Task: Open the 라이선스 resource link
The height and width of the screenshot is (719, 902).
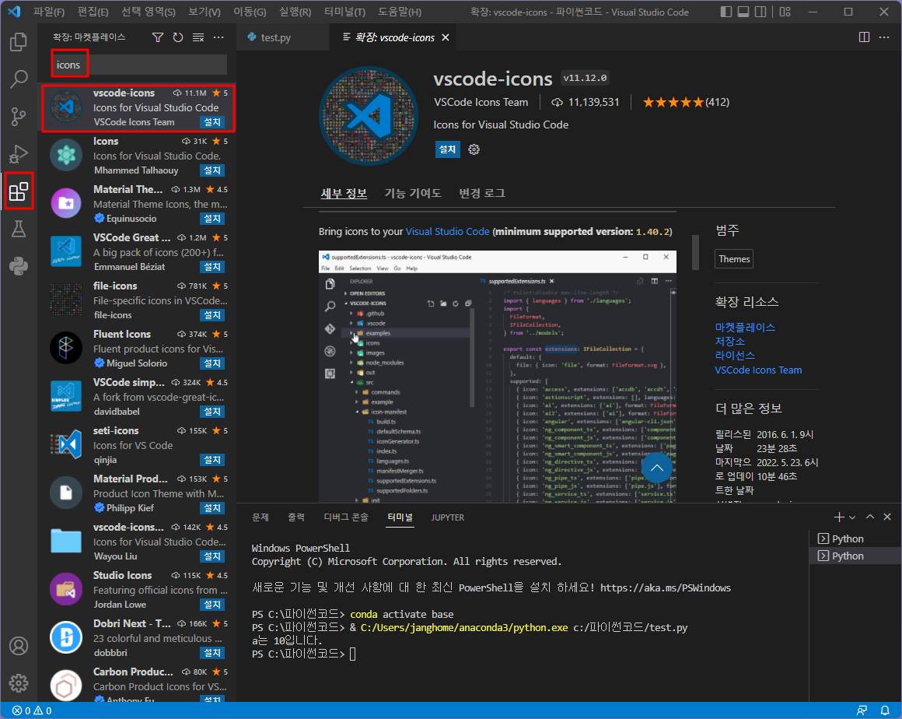Action: coord(735,356)
